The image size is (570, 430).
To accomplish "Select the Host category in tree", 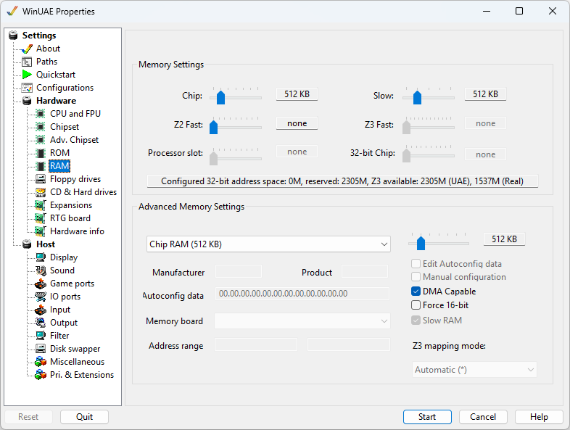I will coord(46,244).
